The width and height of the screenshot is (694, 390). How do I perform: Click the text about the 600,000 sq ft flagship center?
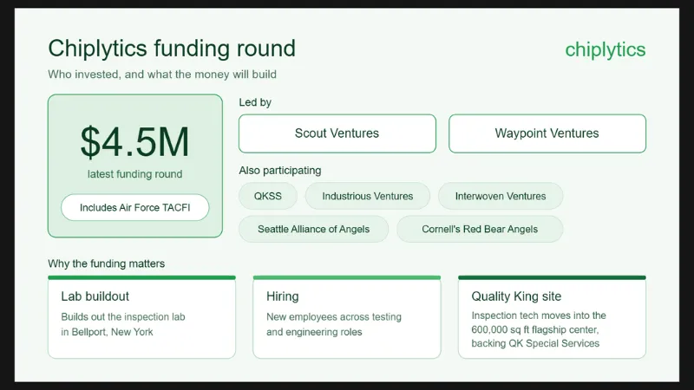(539, 329)
